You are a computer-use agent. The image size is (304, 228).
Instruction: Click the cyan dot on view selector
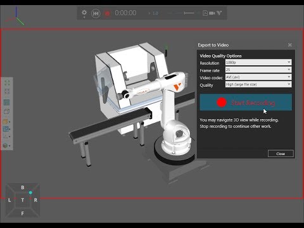(x=30, y=193)
